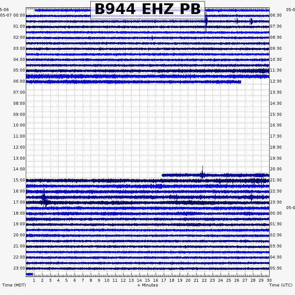Select the 09:30 UTC time label
This screenshot has width=295, height=295.
pyautogui.click(x=276, y=49)
